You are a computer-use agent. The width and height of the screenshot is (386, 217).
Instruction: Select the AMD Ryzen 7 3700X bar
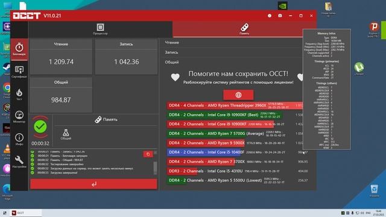click(201, 162)
